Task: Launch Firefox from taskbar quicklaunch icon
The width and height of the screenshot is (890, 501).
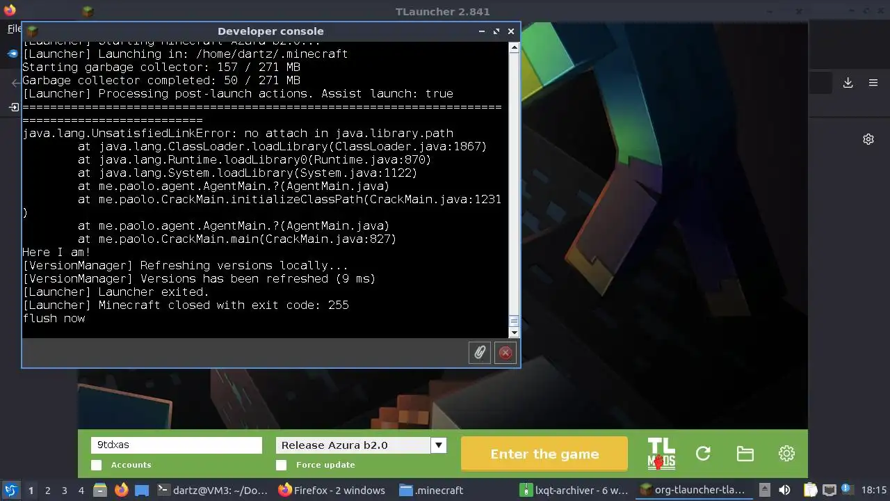Action: (x=121, y=490)
